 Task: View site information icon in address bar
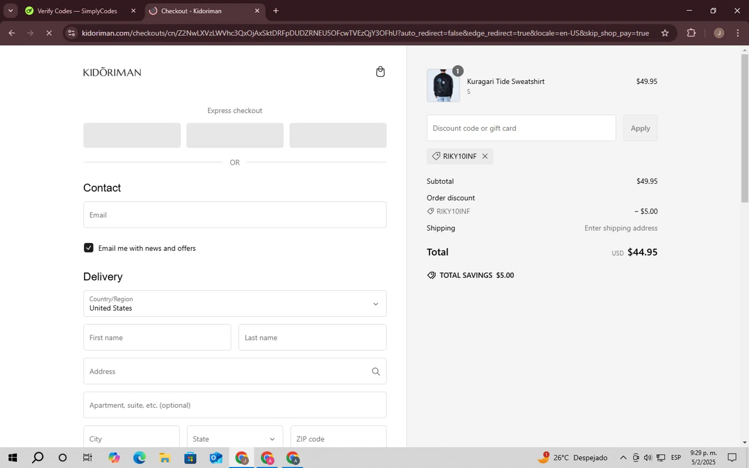point(71,33)
